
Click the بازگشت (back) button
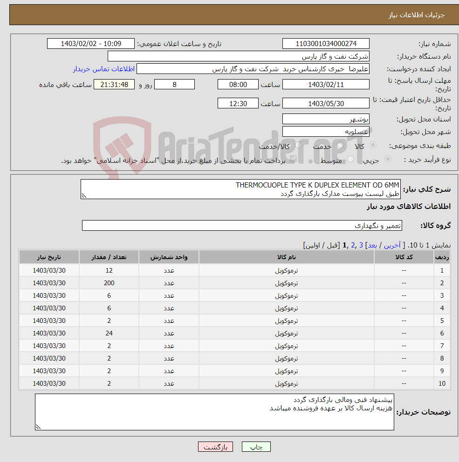(215, 447)
